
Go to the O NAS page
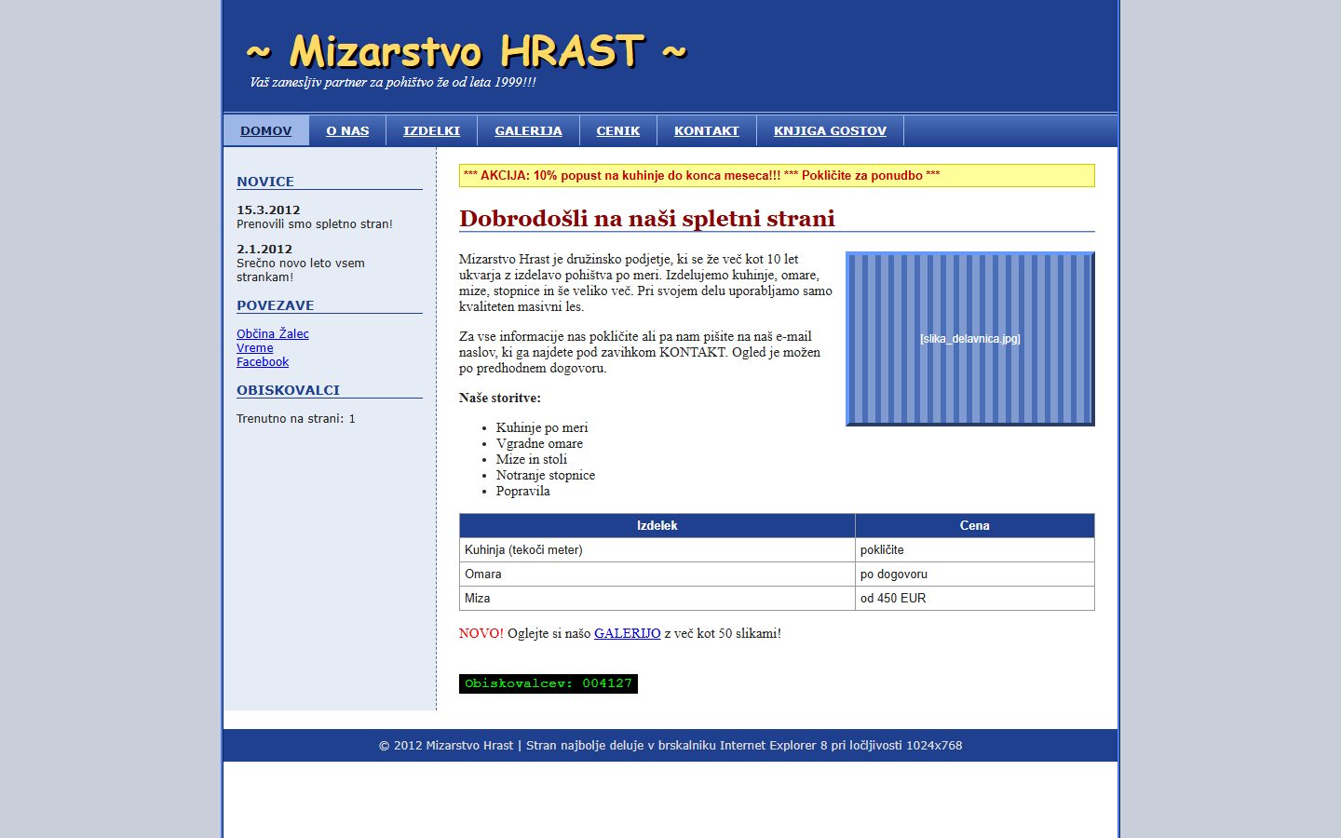coord(347,130)
